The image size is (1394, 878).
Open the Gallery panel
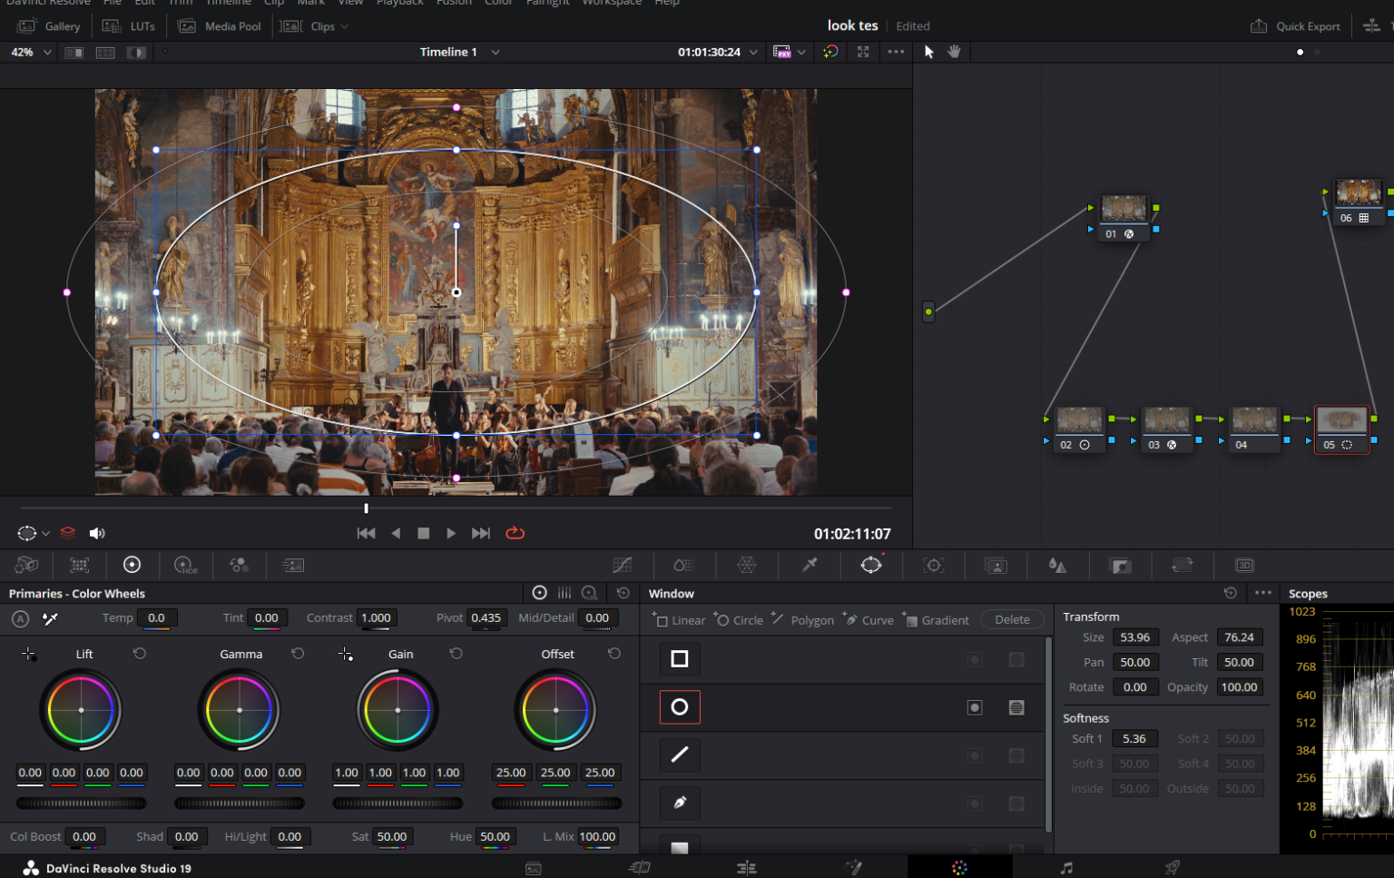point(49,26)
